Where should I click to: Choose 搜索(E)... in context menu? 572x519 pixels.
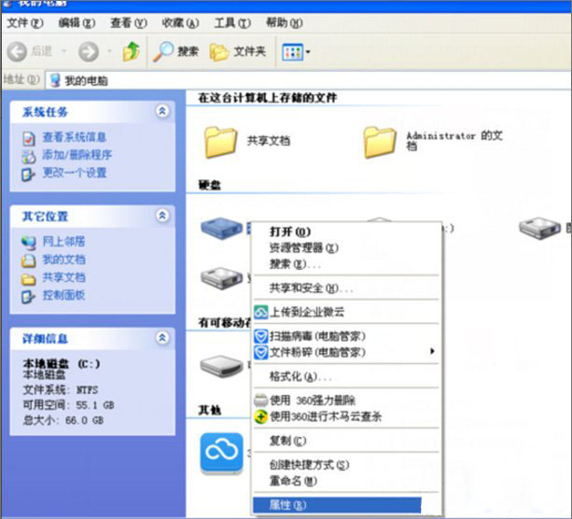(x=346, y=264)
